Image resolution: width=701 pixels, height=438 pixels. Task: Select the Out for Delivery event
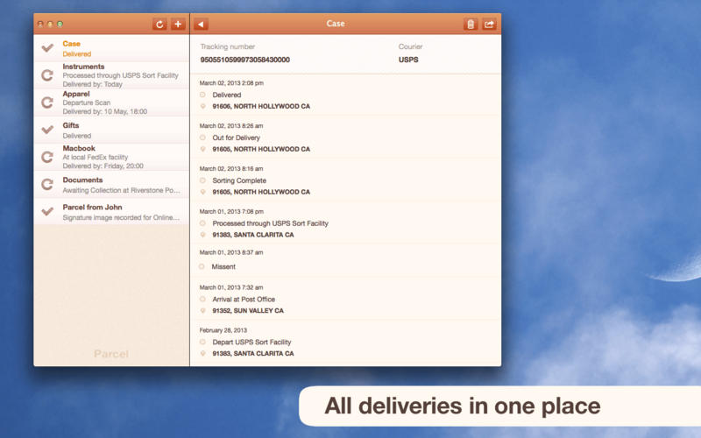pos(236,138)
